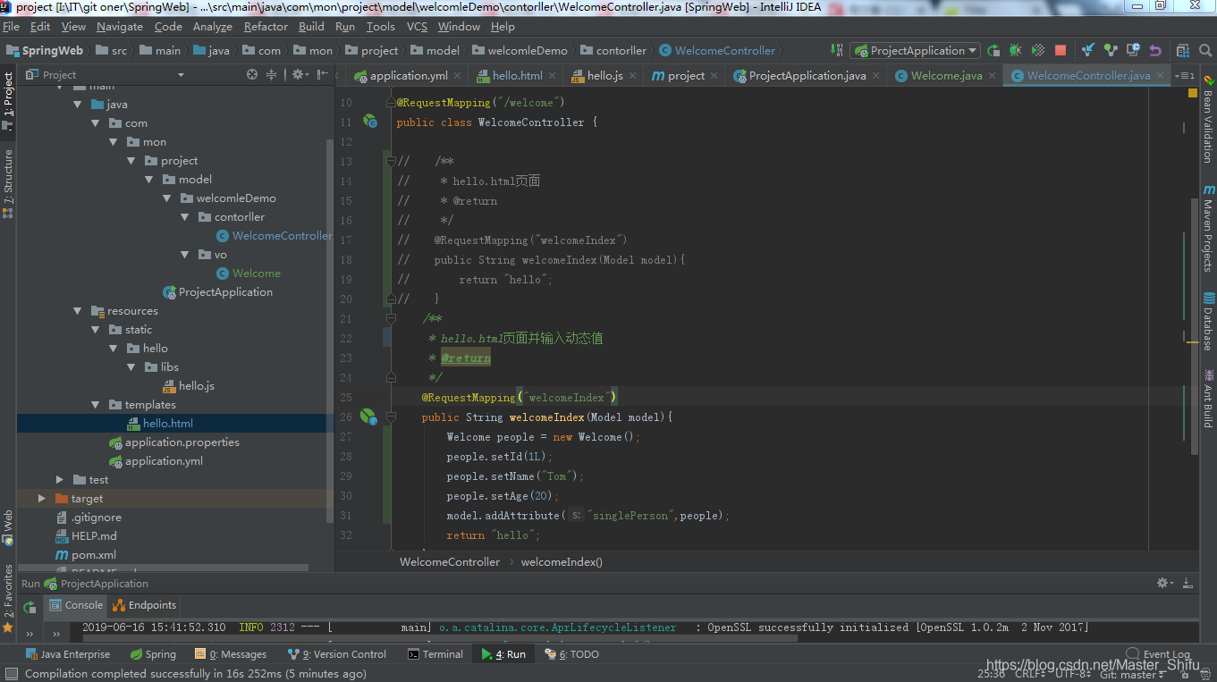Image resolution: width=1217 pixels, height=682 pixels.
Task: Click the Search Everywhere magnifier icon
Action: point(1204,51)
